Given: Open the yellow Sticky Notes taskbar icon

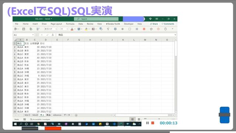Looking at the screenshot, I should [x=100, y=124].
